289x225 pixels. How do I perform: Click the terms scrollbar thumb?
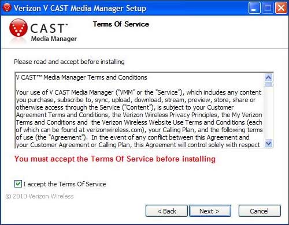(269, 85)
